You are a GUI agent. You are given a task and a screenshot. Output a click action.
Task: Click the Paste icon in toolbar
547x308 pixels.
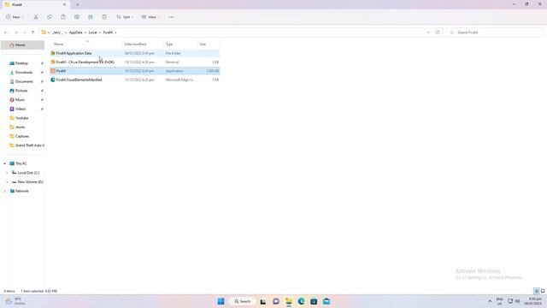pos(63,17)
